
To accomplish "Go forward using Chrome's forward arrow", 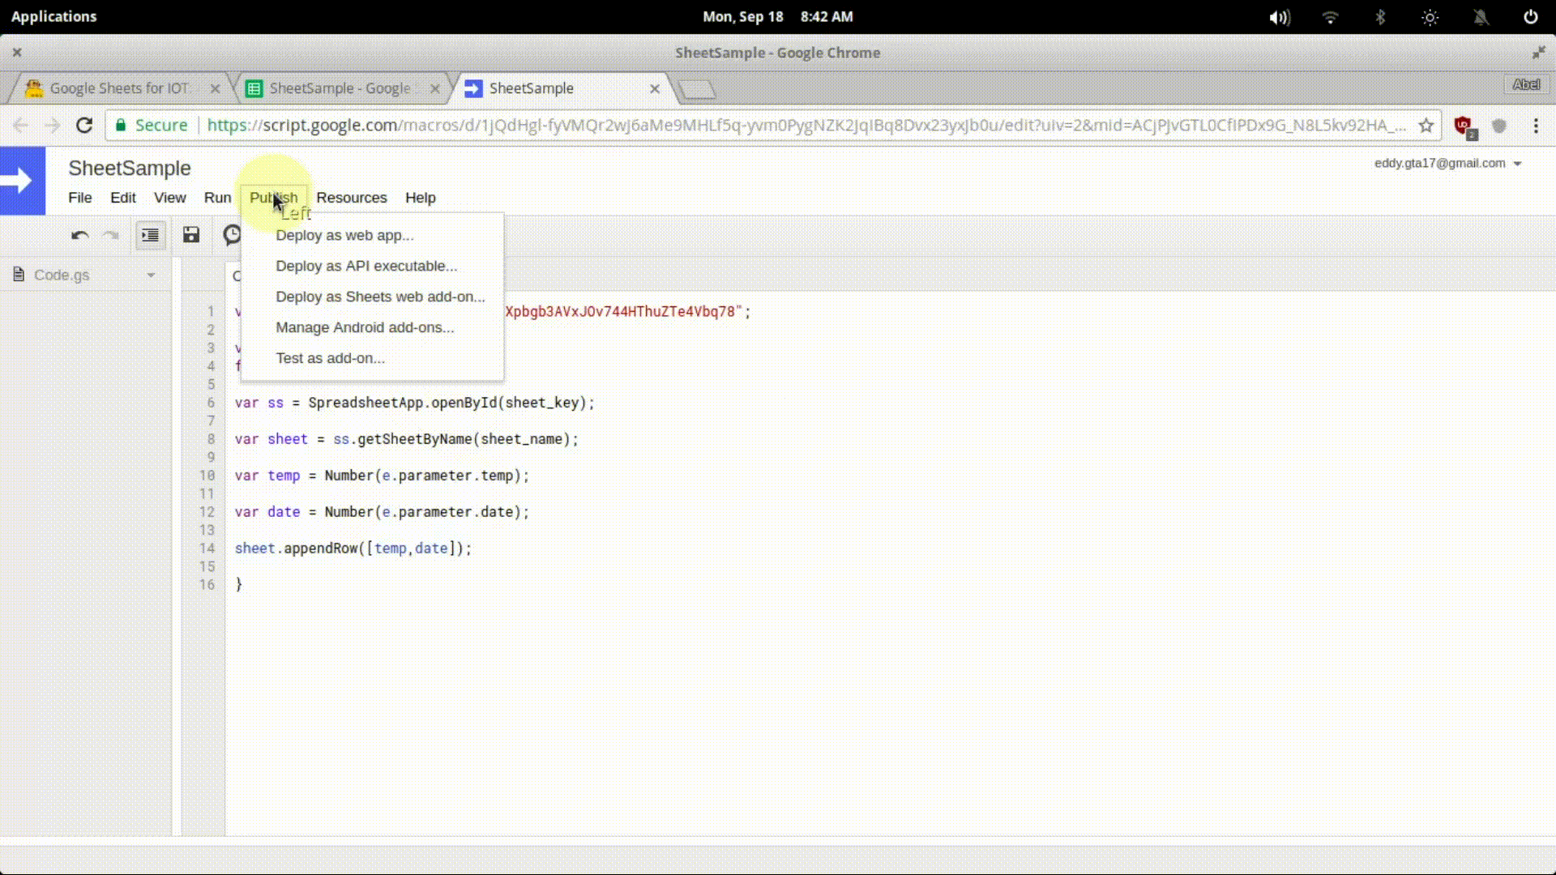I will [x=53, y=126].
